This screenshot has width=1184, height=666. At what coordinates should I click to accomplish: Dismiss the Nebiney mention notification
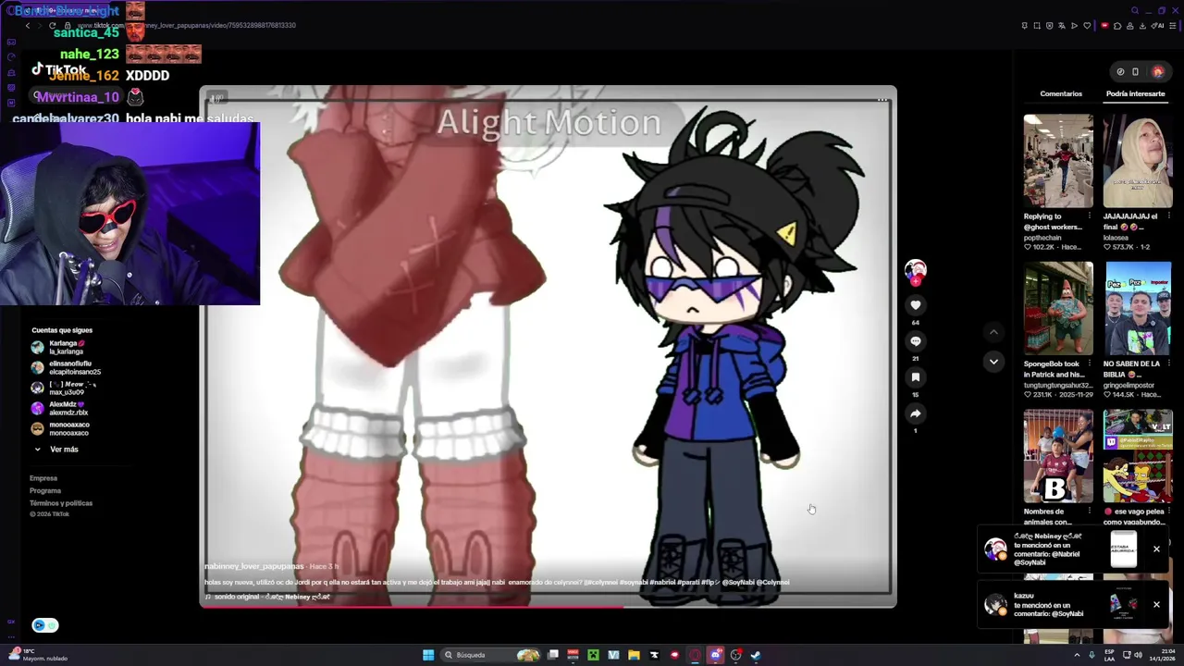[x=1156, y=549]
